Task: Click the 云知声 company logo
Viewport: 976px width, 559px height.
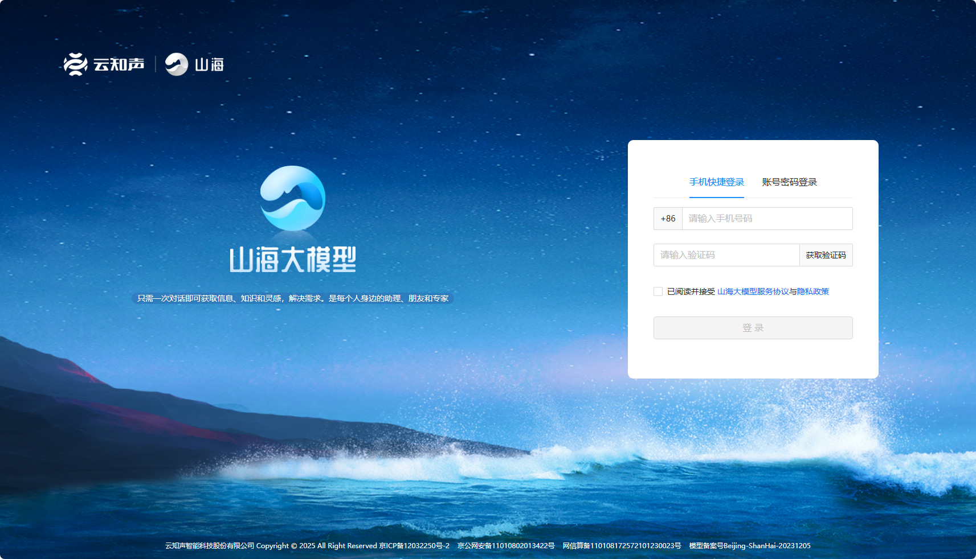Action: coord(104,64)
